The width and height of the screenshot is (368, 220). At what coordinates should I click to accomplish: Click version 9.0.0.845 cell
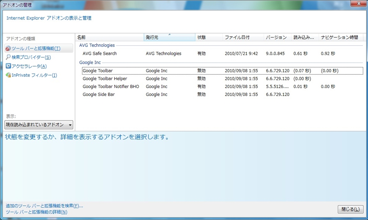[275, 54]
